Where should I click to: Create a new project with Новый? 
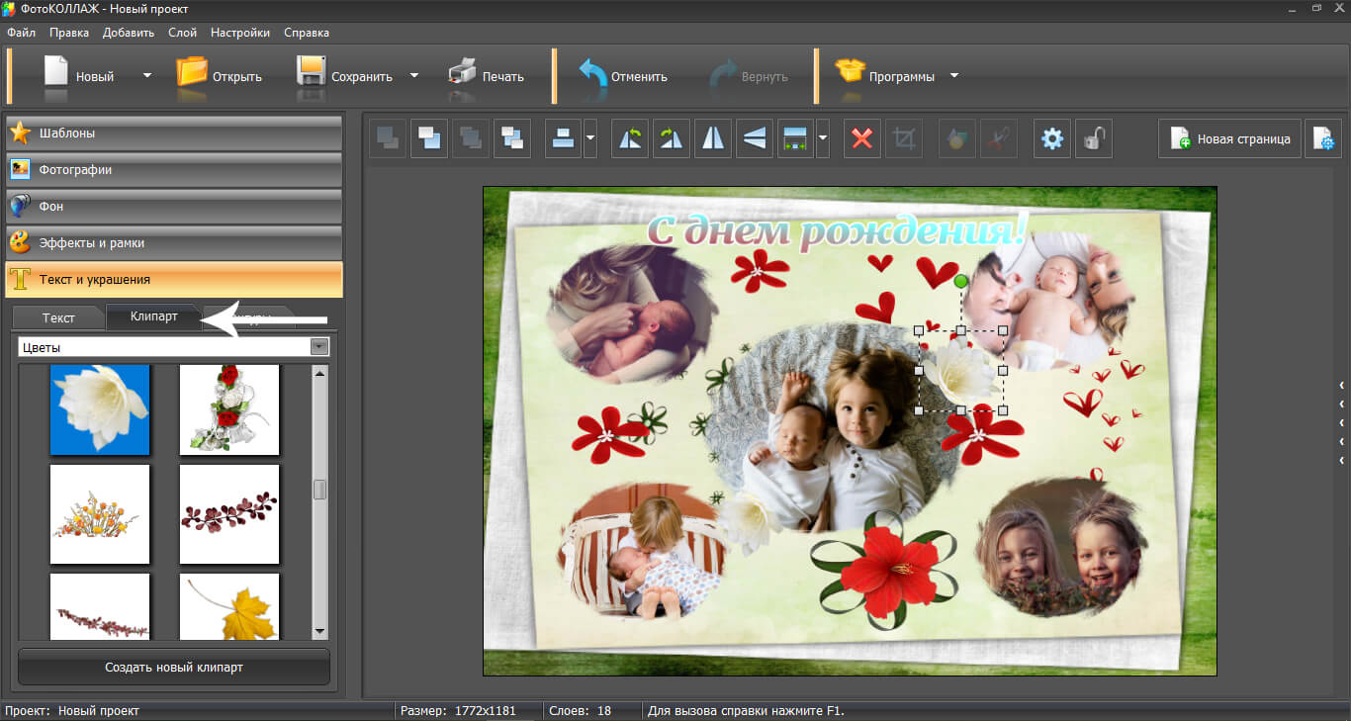(x=81, y=76)
